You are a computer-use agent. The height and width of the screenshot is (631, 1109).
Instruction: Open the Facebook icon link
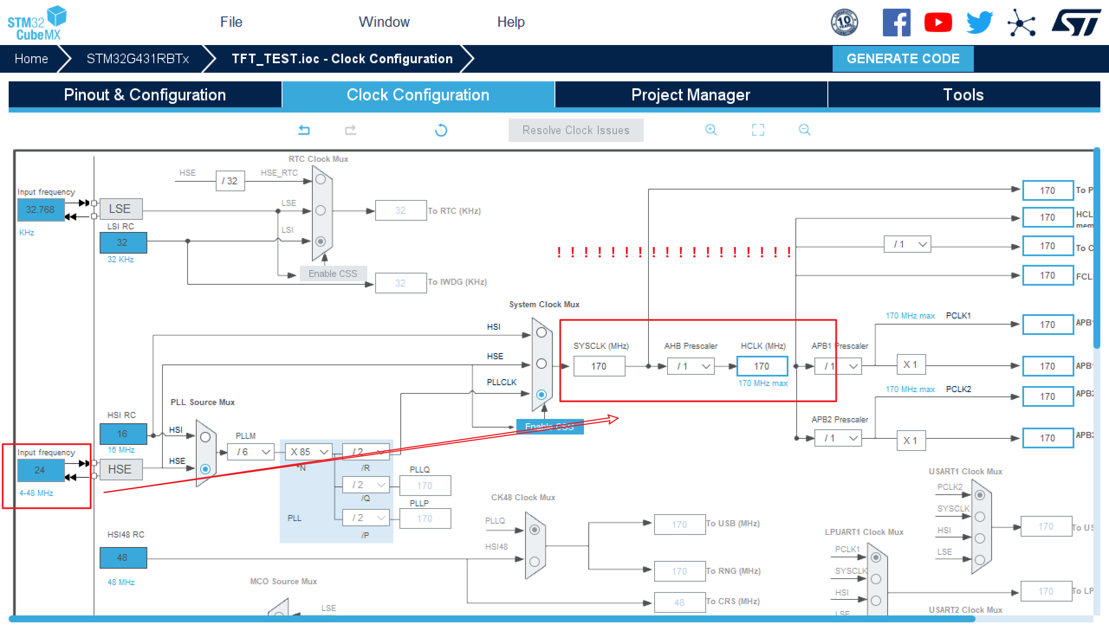point(896,23)
